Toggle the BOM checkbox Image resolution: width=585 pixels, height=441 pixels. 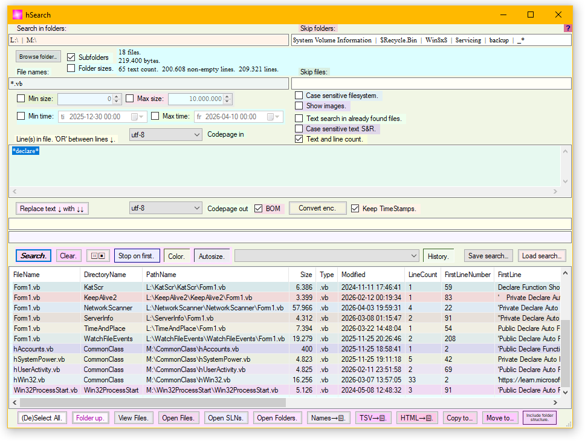(258, 208)
